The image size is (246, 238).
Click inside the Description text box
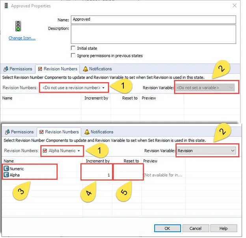153,34
